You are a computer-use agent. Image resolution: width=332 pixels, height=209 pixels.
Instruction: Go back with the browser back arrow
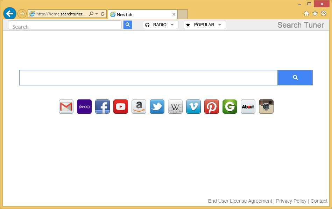coord(10,14)
